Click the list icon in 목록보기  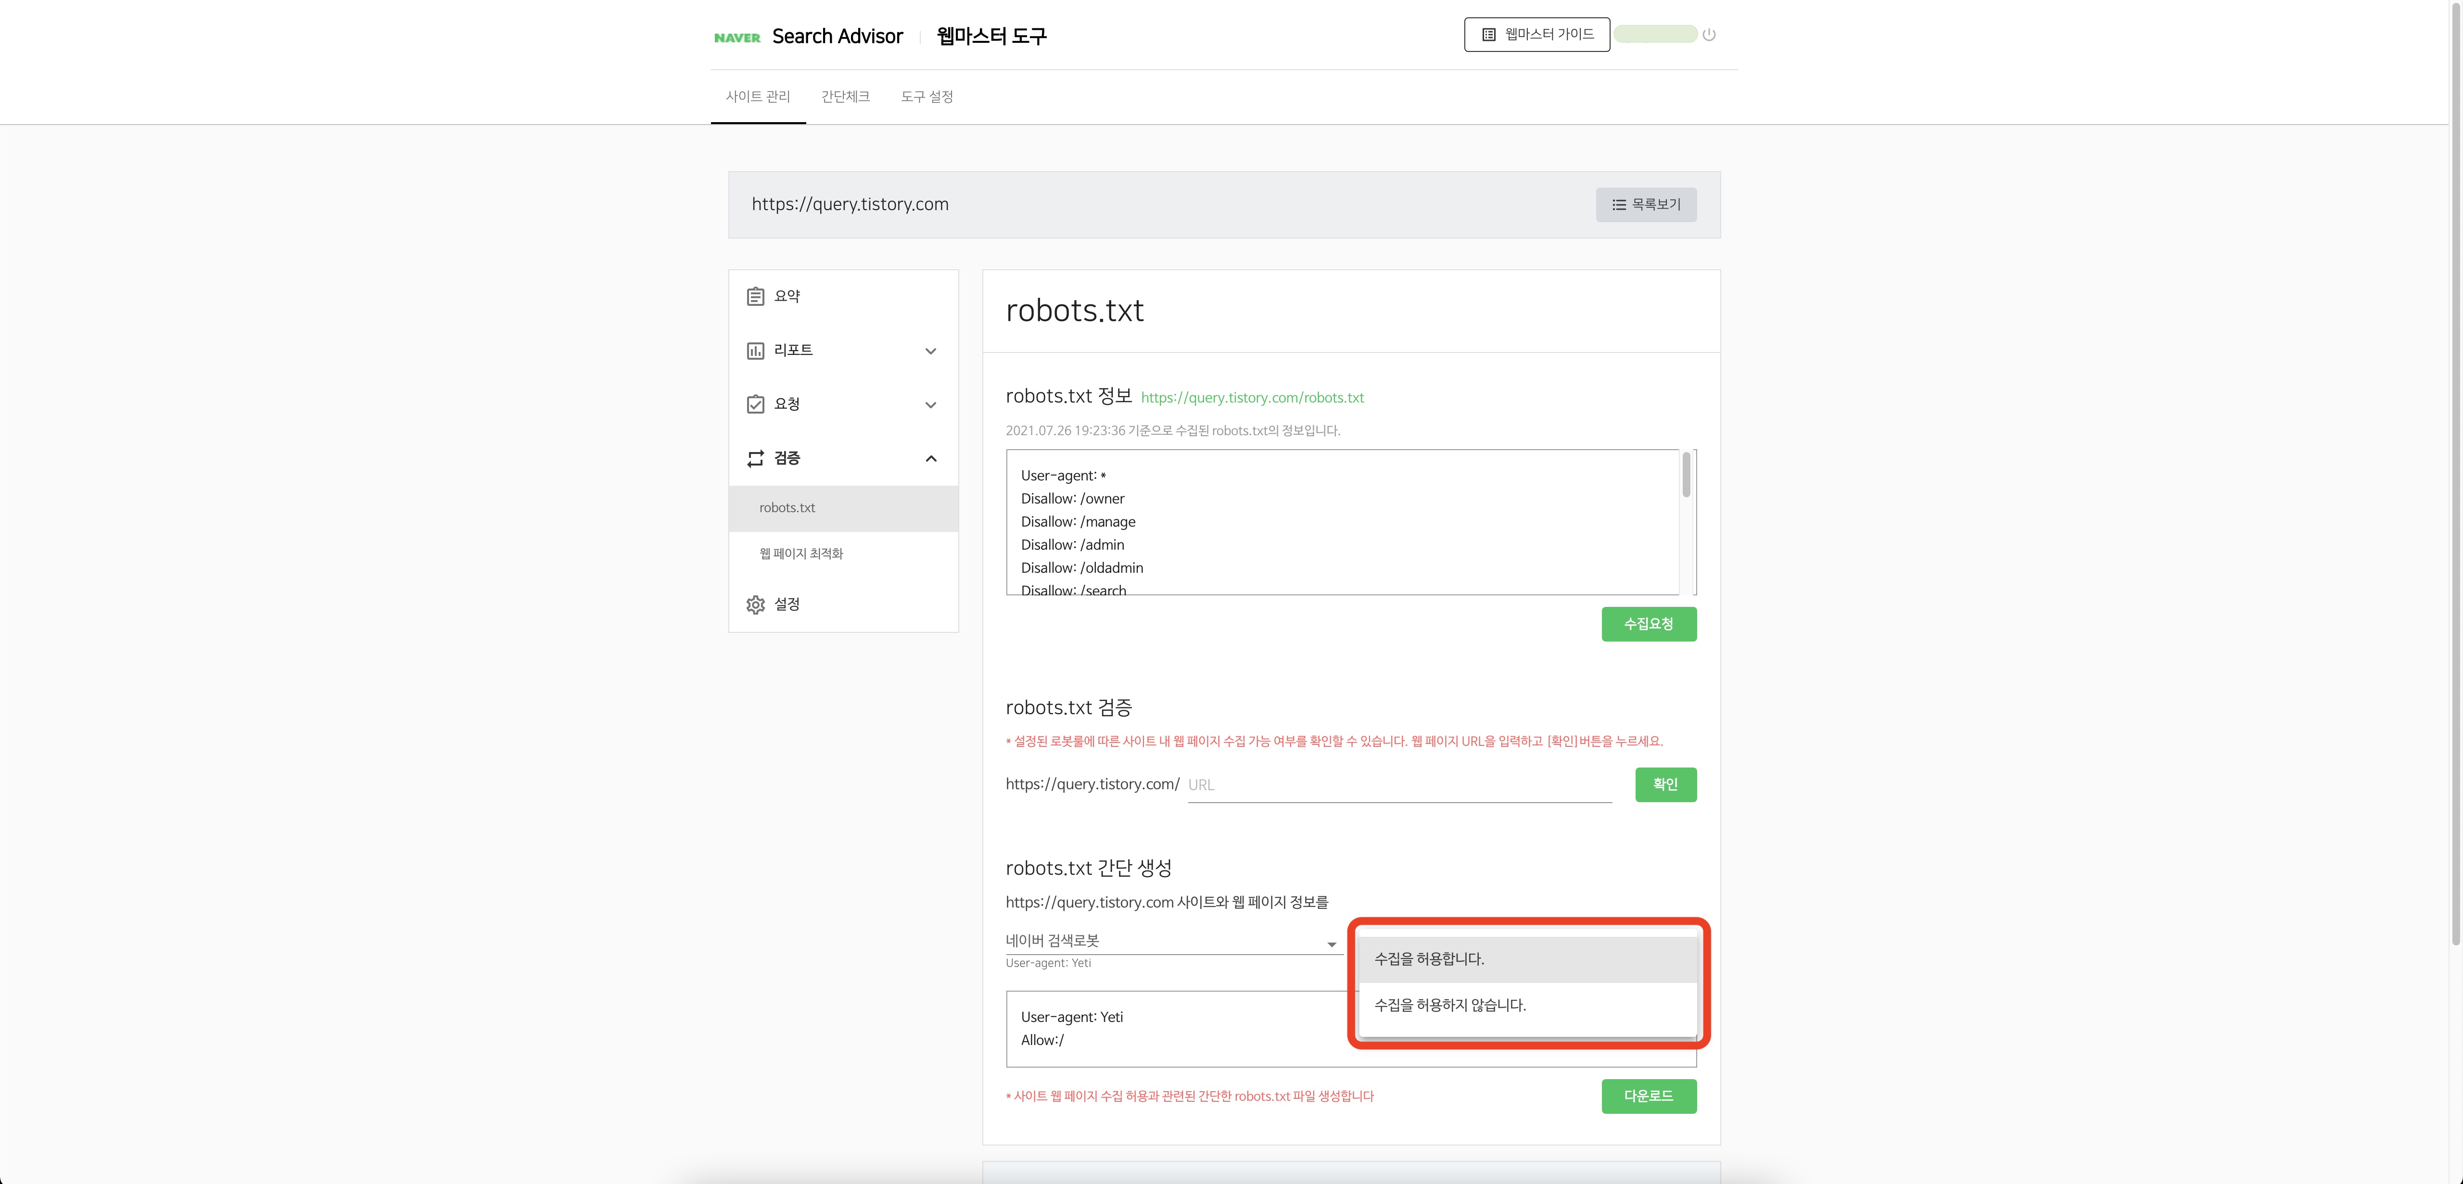1619,204
